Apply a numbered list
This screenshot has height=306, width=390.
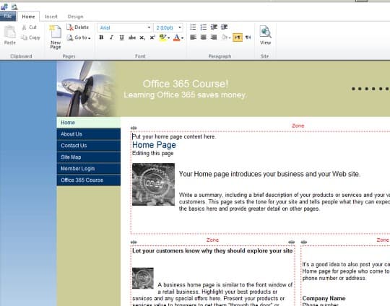coord(204,27)
